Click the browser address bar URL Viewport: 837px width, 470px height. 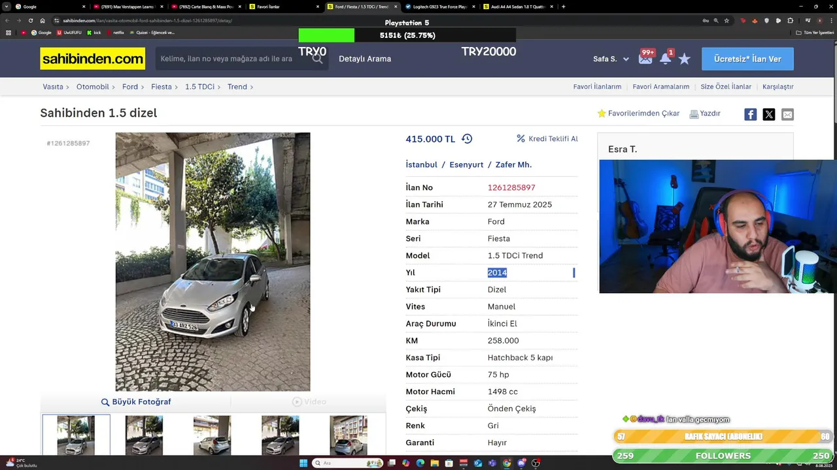147,20
